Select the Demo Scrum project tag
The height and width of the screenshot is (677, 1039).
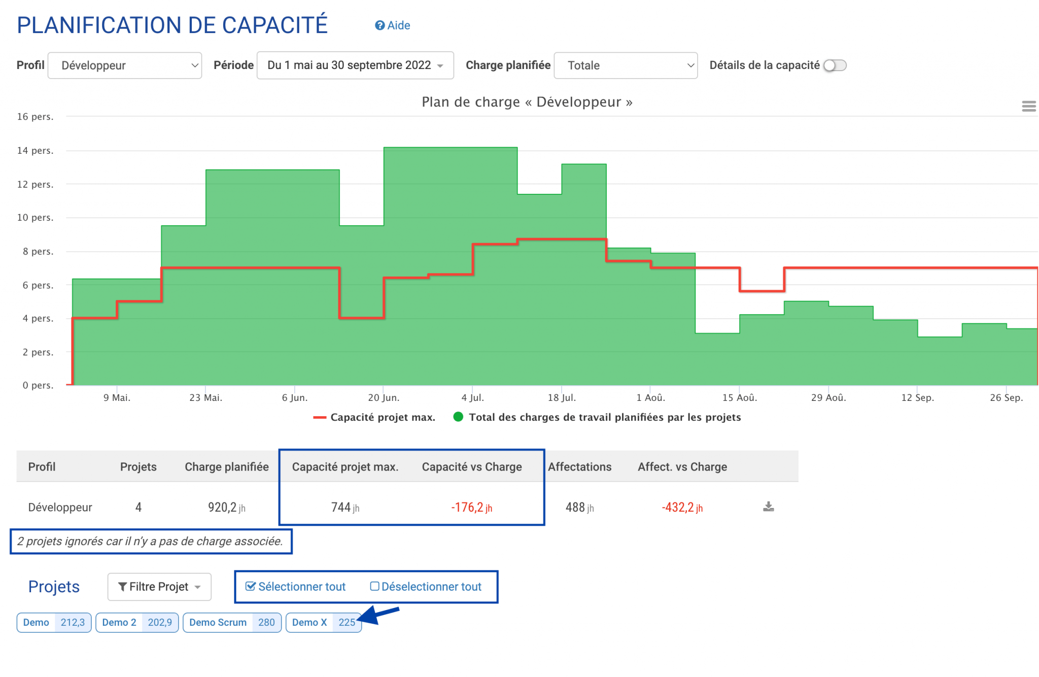click(232, 623)
